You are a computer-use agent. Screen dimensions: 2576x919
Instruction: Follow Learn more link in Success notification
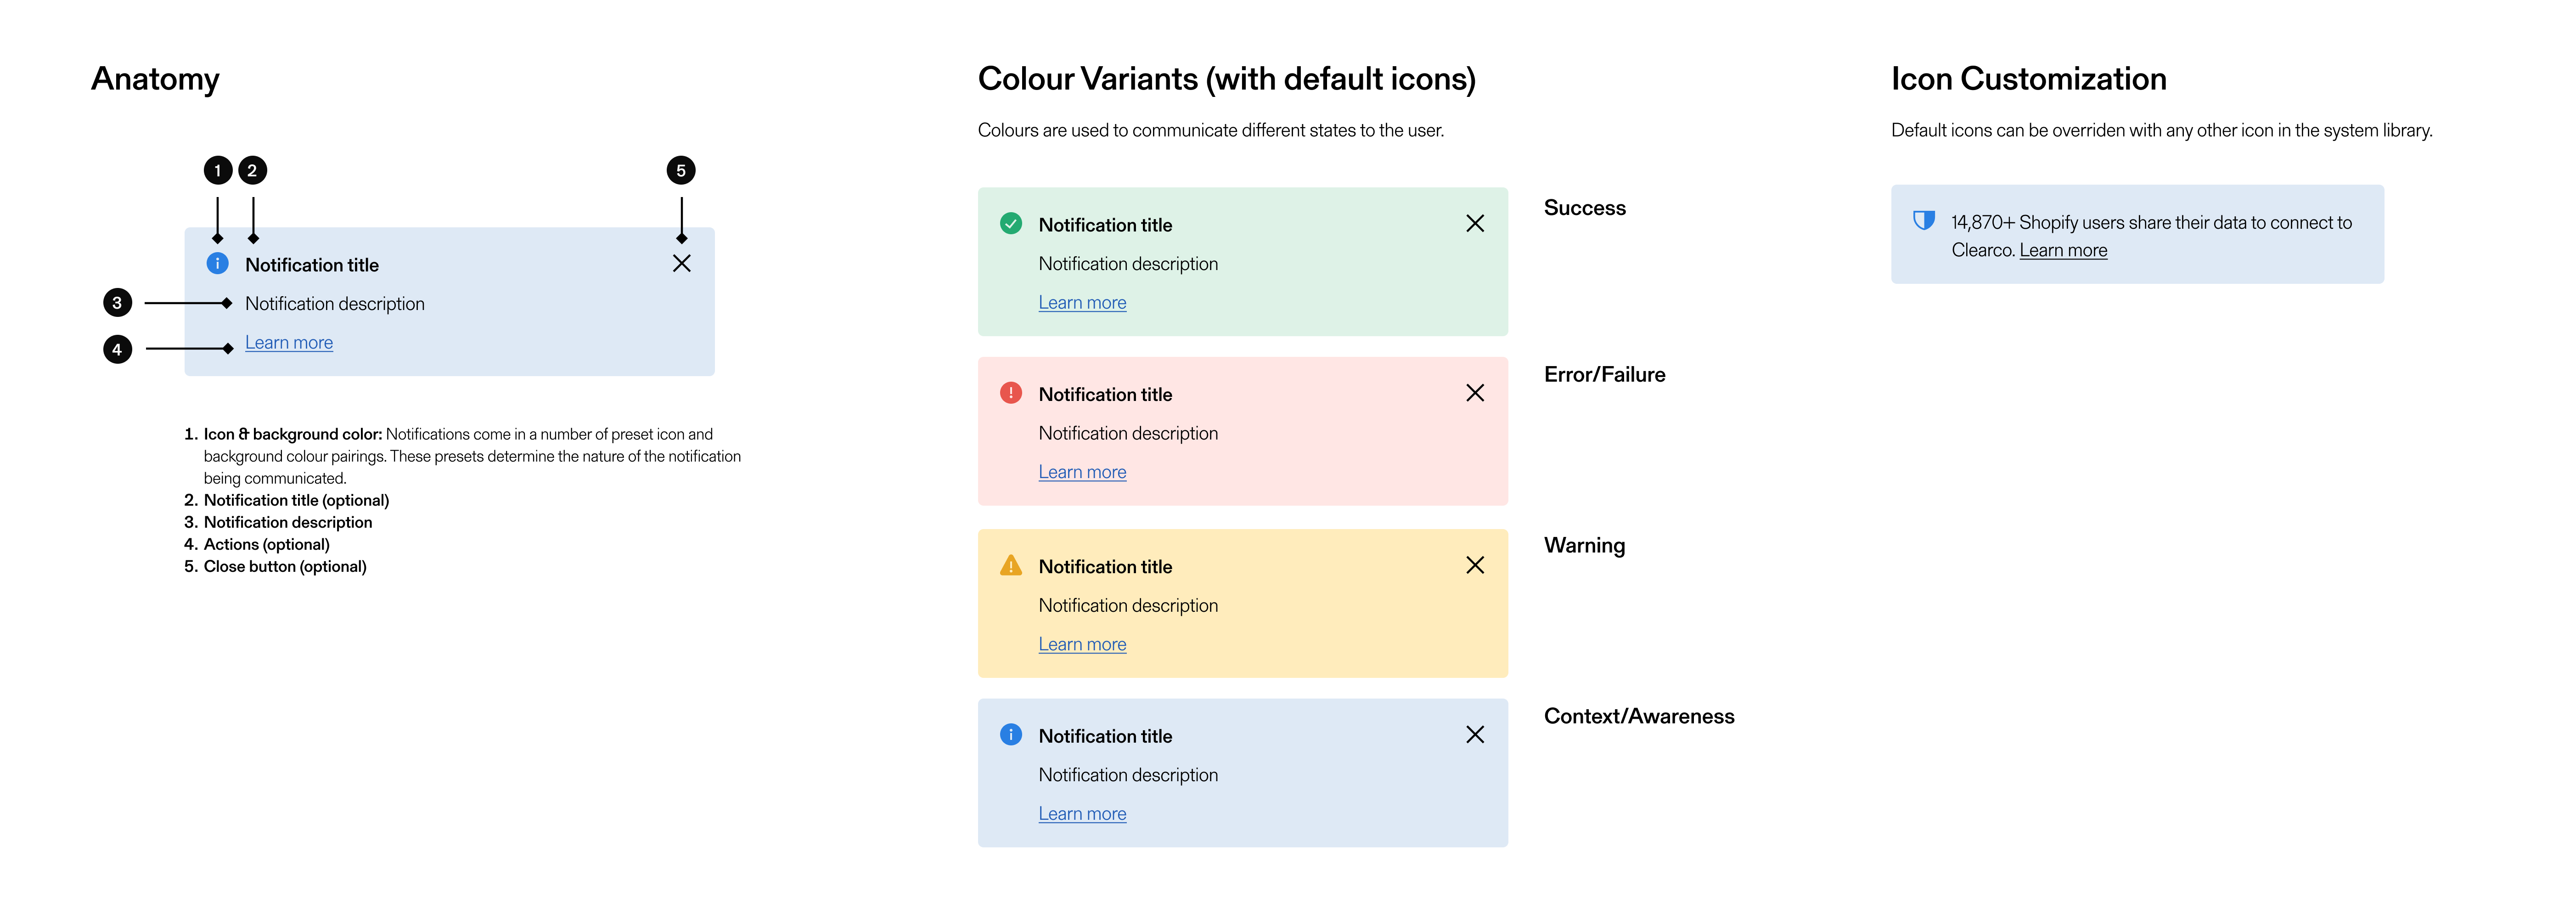pyautogui.click(x=1082, y=303)
